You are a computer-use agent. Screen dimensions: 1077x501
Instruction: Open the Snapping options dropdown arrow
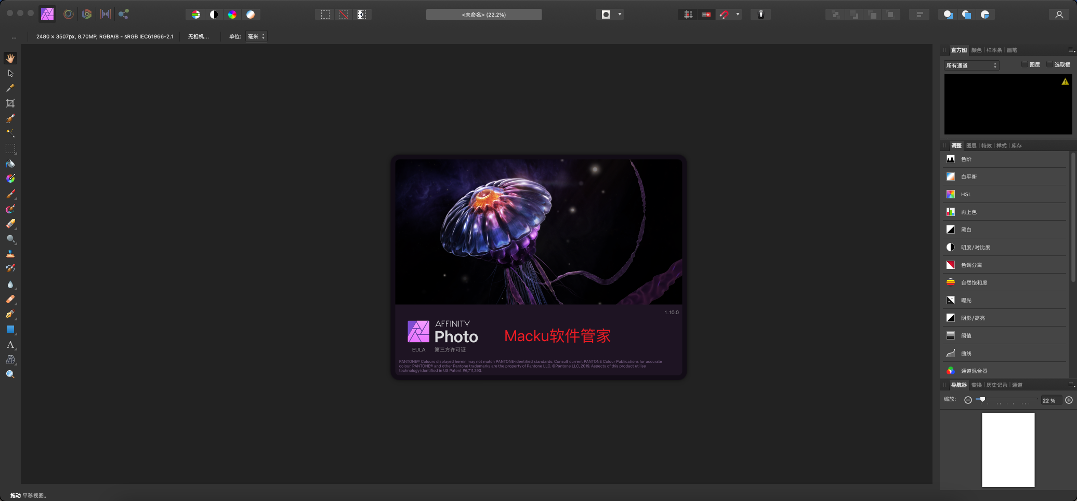tap(738, 15)
